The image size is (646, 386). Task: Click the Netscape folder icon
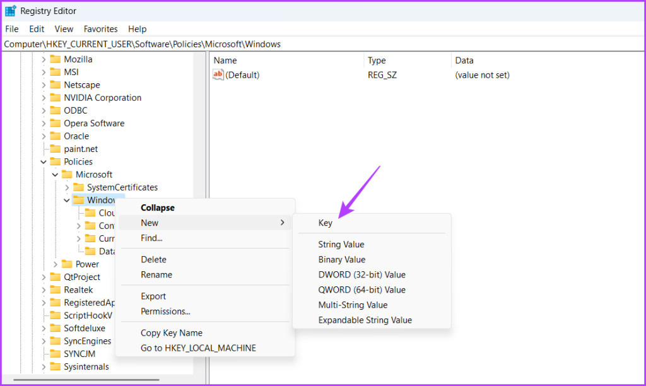click(x=56, y=85)
